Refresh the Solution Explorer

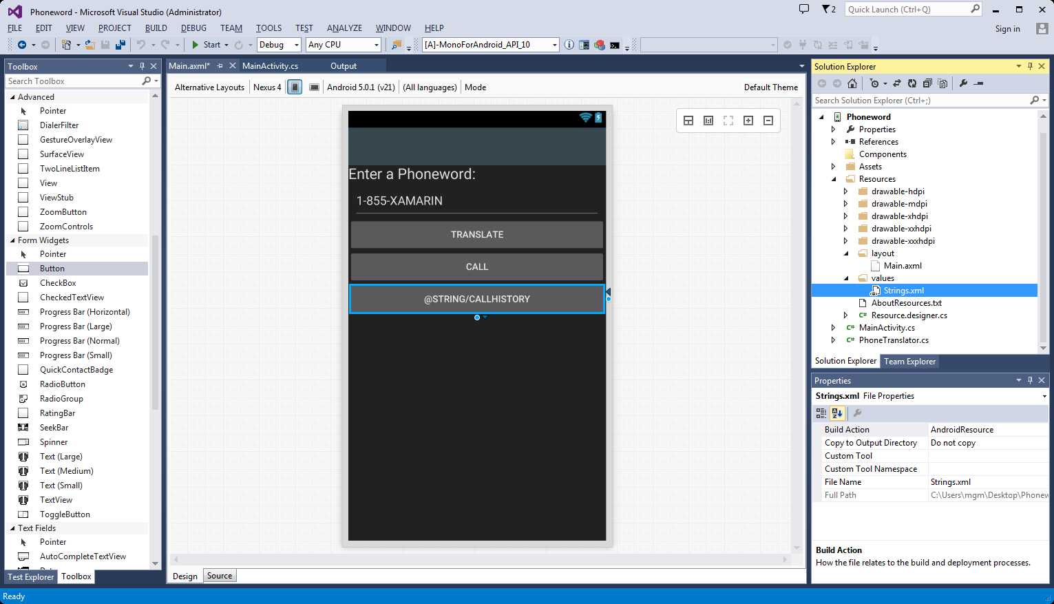[x=912, y=83]
